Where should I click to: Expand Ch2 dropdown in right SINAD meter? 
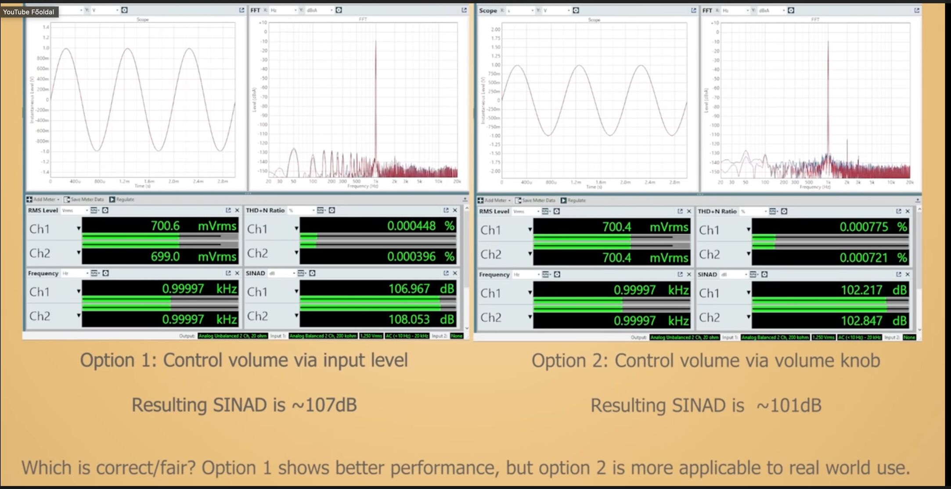[749, 317]
